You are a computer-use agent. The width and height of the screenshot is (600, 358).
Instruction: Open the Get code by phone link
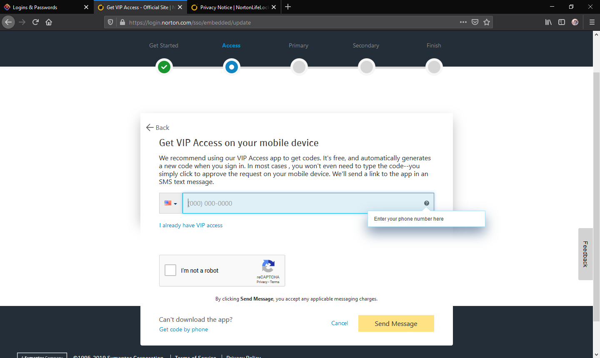pyautogui.click(x=183, y=329)
